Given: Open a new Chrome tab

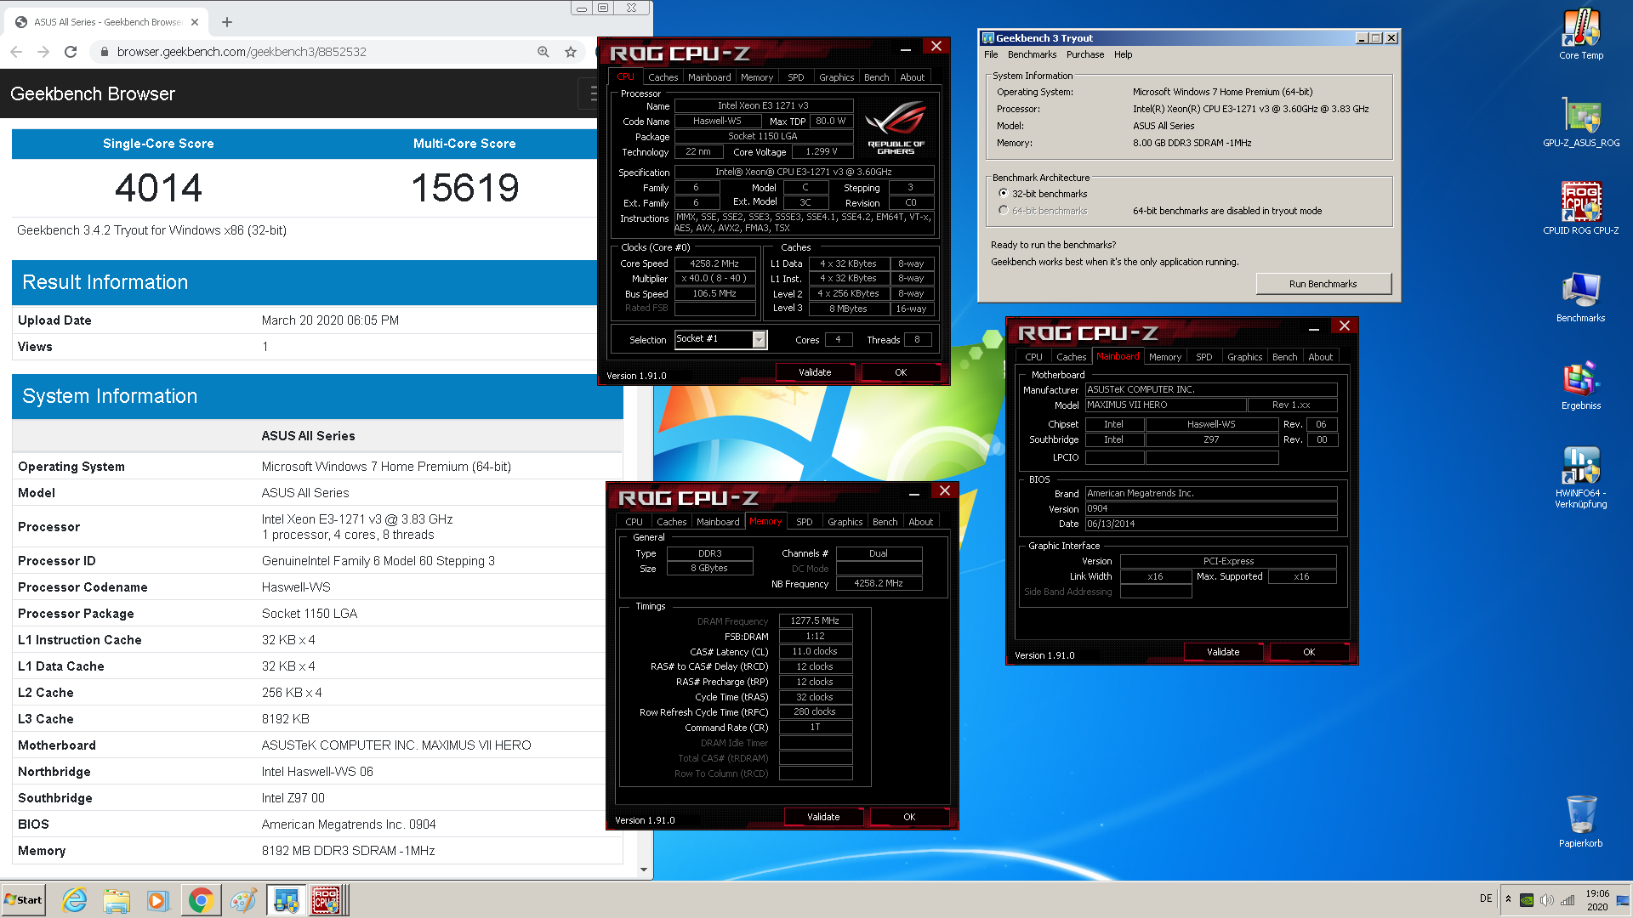Looking at the screenshot, I should point(227,22).
